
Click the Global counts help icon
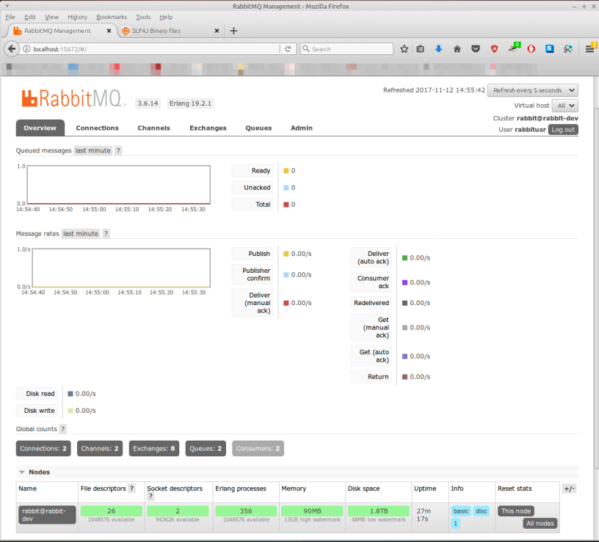63,429
